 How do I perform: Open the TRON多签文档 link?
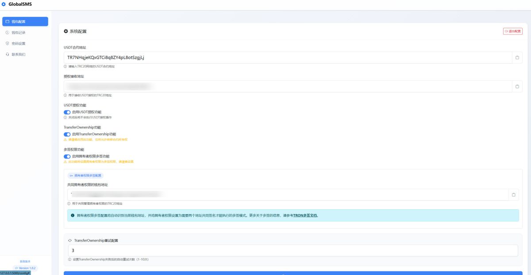pyautogui.click(x=306, y=215)
